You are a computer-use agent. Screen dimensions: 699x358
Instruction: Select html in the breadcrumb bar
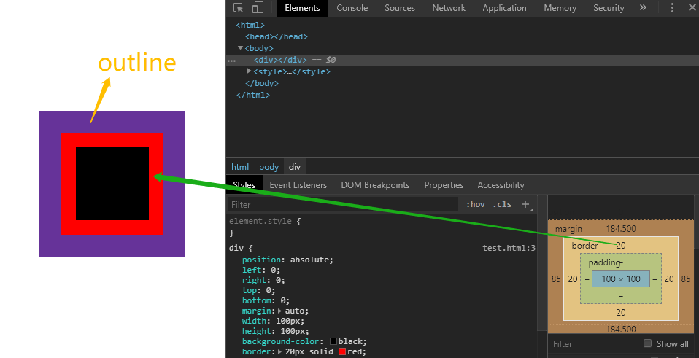click(240, 167)
